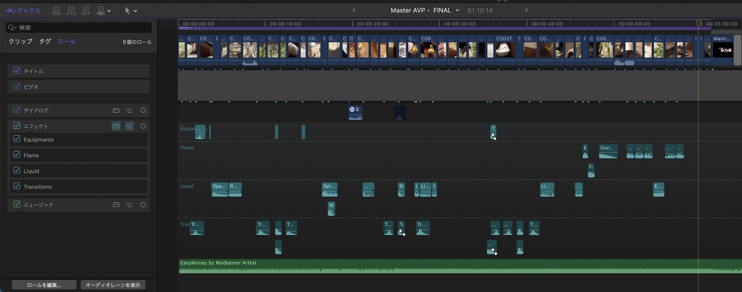Toggle the Transitions subrole checkbox
The height and width of the screenshot is (292, 742).
pyautogui.click(x=17, y=186)
